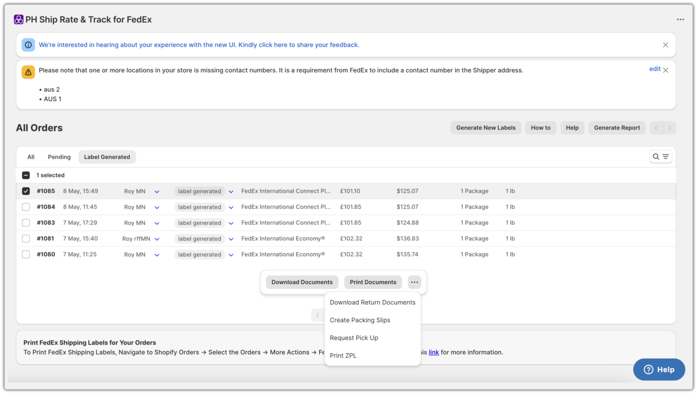Expand Roy rffMN customer chevron
This screenshot has width=698, height=393.
157,239
